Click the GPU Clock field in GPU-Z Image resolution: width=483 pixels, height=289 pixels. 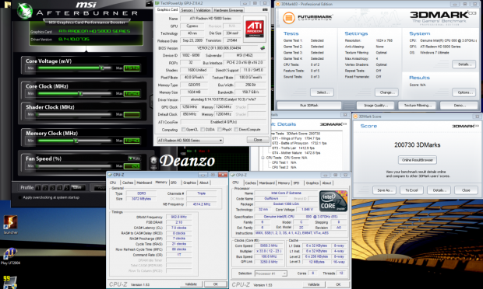click(189, 107)
